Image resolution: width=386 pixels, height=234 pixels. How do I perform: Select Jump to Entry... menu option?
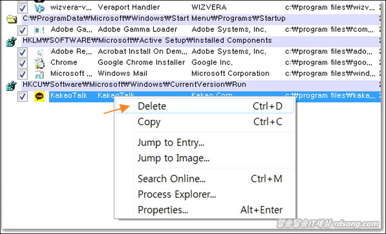170,143
